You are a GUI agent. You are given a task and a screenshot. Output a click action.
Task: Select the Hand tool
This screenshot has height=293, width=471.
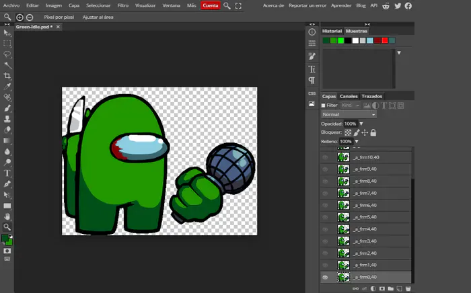coord(7,216)
